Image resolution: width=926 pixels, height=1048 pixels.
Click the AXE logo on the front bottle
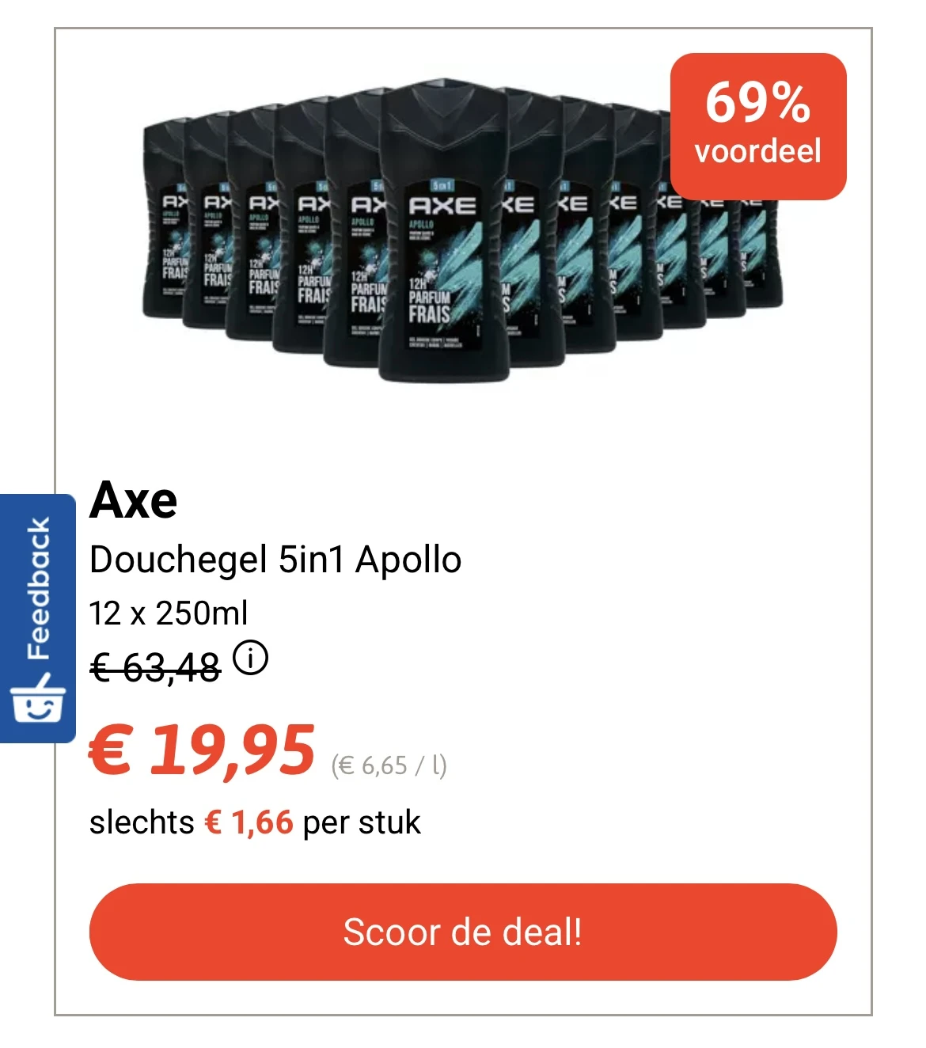click(x=442, y=207)
